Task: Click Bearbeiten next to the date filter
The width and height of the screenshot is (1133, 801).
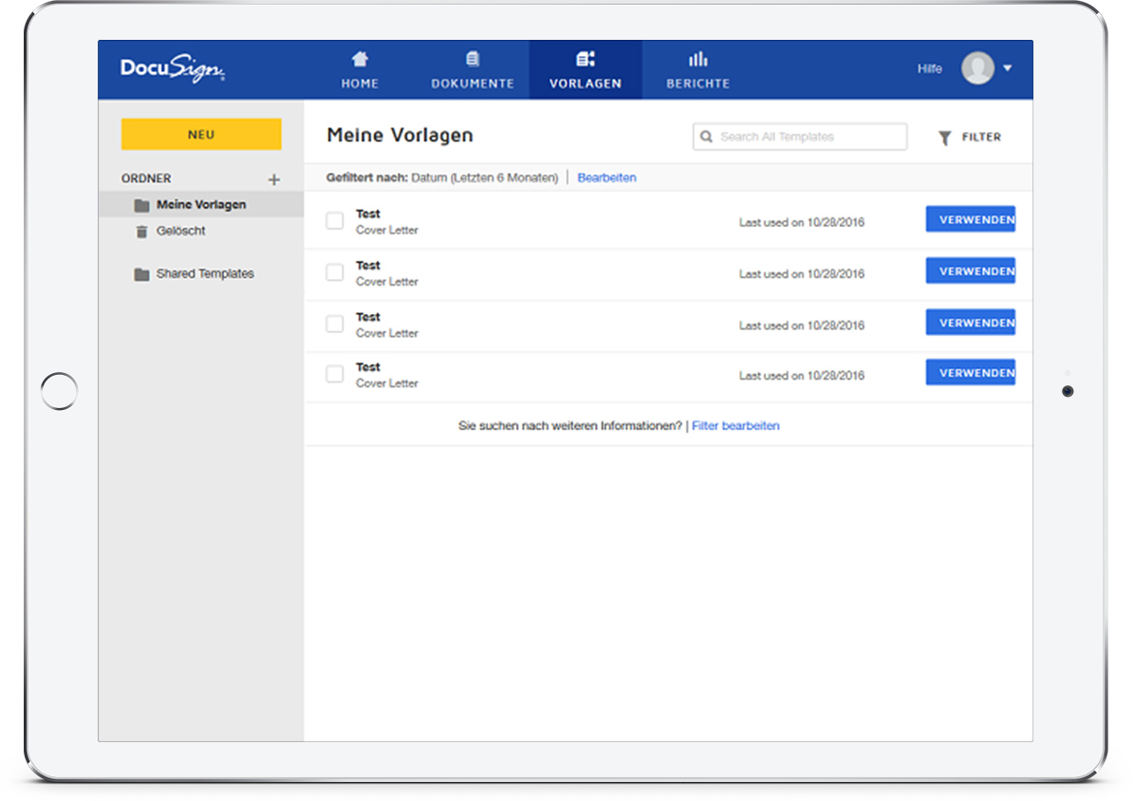Action: pos(606,177)
